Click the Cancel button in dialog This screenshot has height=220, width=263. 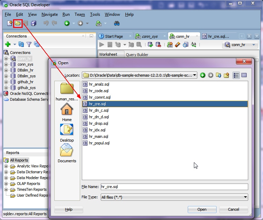[233, 209]
